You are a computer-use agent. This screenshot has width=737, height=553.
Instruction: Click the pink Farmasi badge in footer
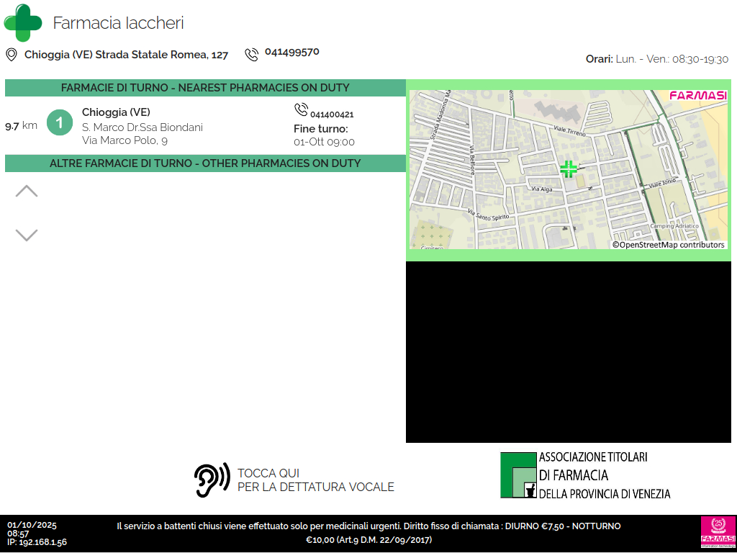coord(718,533)
